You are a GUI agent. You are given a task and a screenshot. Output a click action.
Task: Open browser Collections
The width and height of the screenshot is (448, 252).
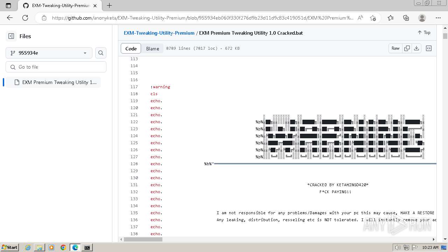[406, 18]
